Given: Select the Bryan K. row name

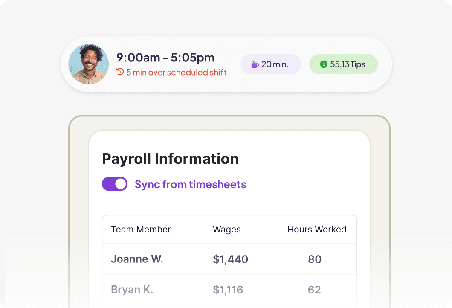Looking at the screenshot, I should coord(132,290).
